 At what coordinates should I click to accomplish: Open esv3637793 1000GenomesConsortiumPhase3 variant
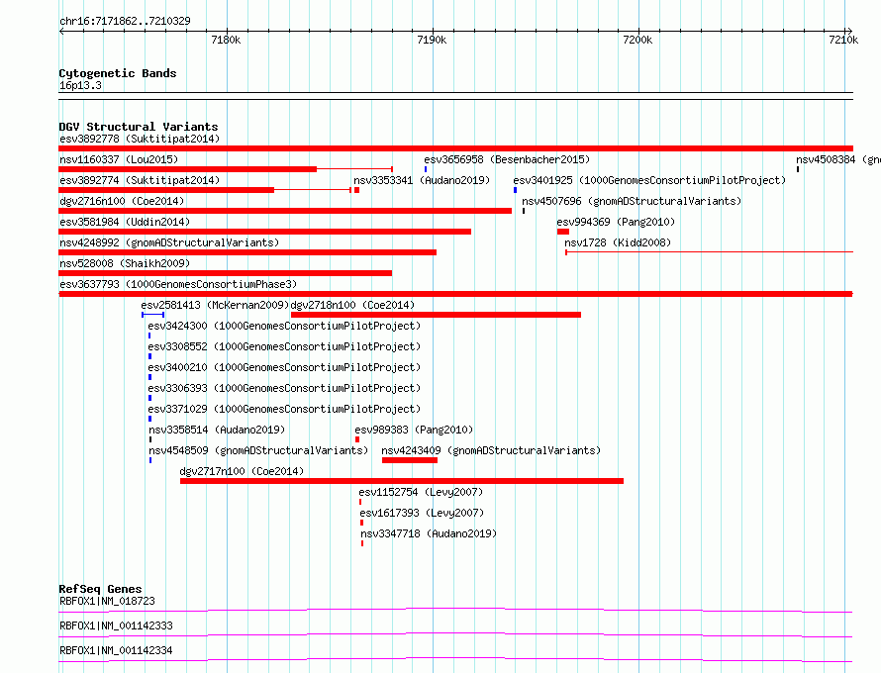[178, 284]
